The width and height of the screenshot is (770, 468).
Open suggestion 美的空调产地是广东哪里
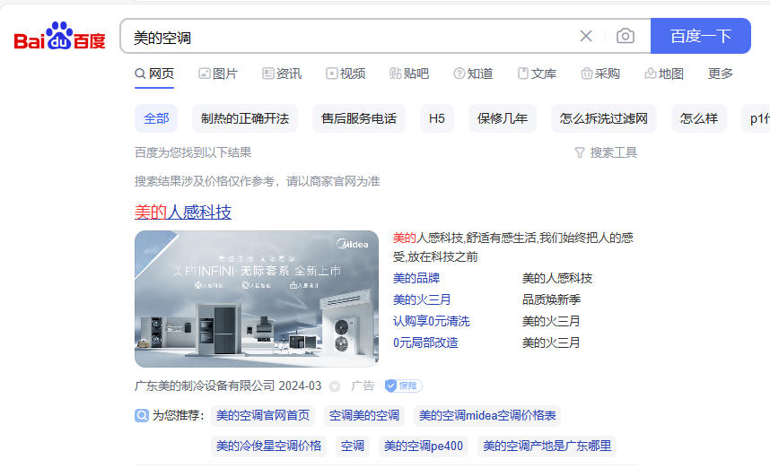[547, 446]
